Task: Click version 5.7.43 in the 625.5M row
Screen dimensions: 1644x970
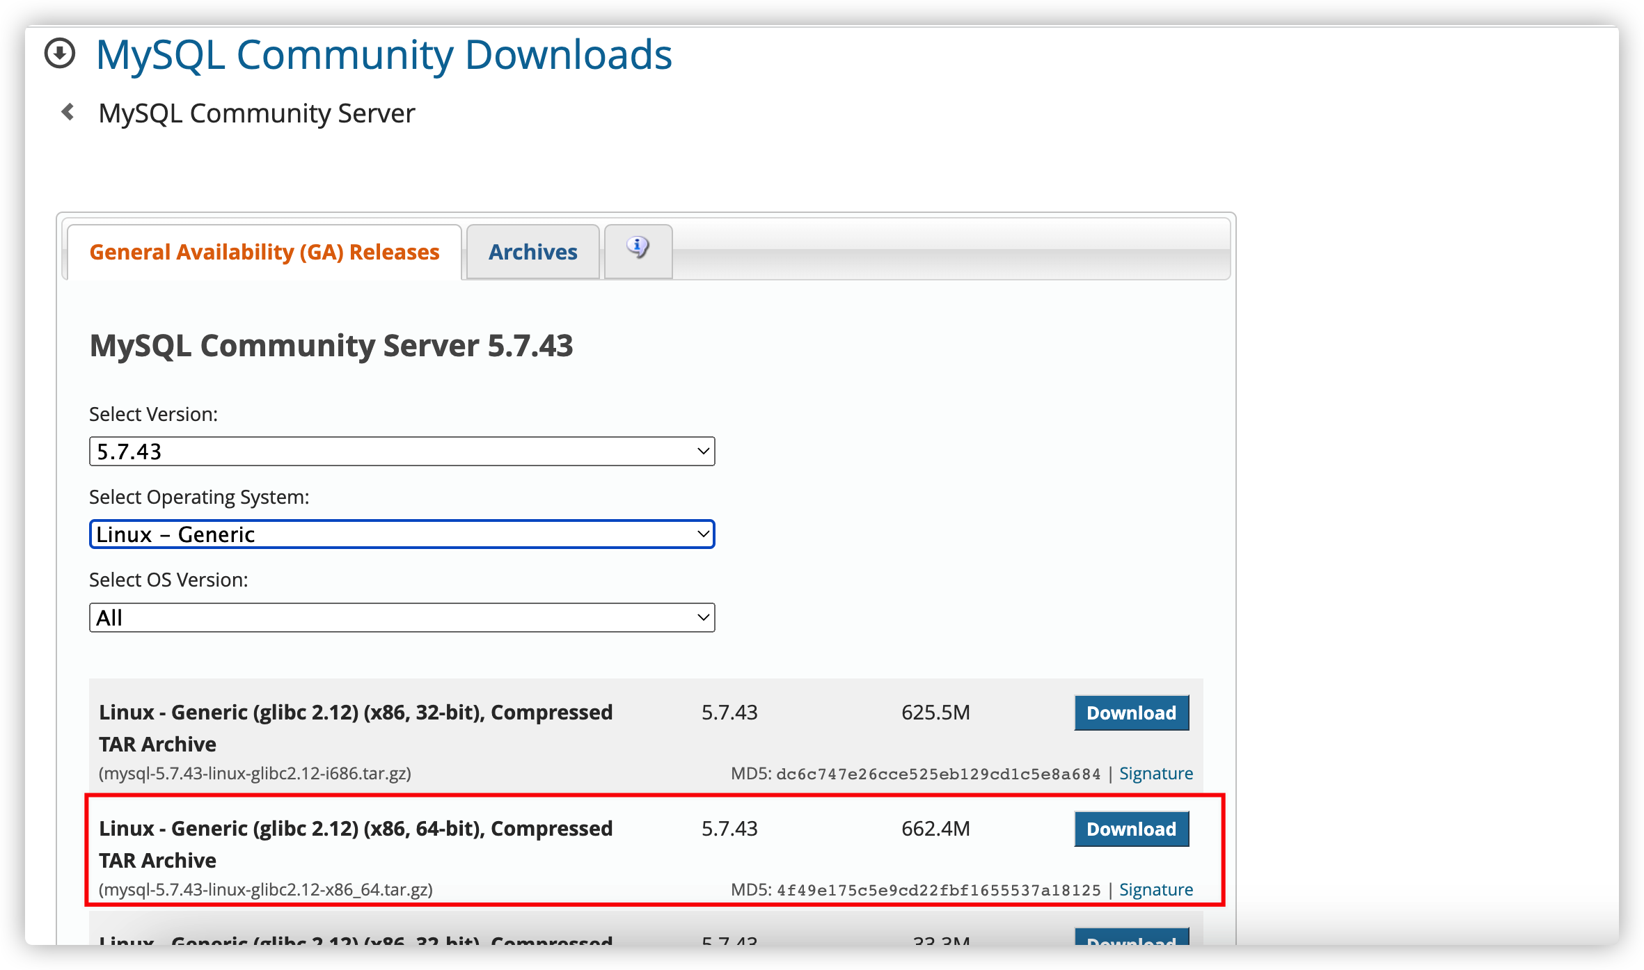Action: pyautogui.click(x=729, y=713)
